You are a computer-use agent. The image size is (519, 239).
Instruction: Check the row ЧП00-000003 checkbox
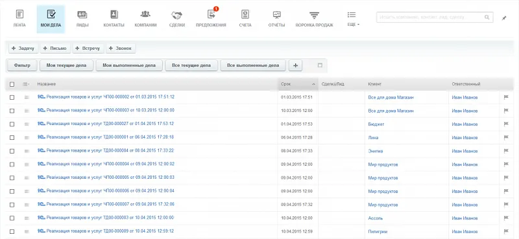12,111
